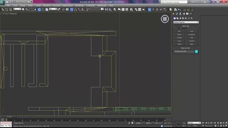Select the Lights create category
The width and height of the screenshot is (228, 128).
coord(180,18)
